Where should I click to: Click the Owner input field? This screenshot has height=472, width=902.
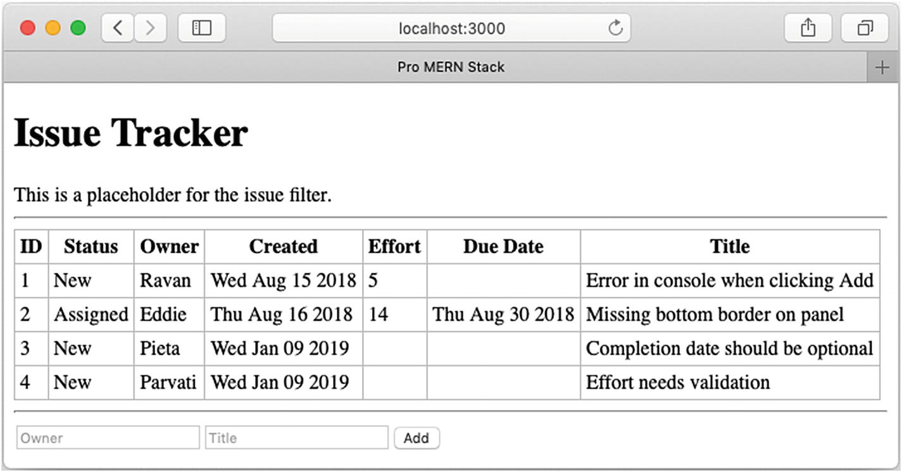pyautogui.click(x=108, y=438)
